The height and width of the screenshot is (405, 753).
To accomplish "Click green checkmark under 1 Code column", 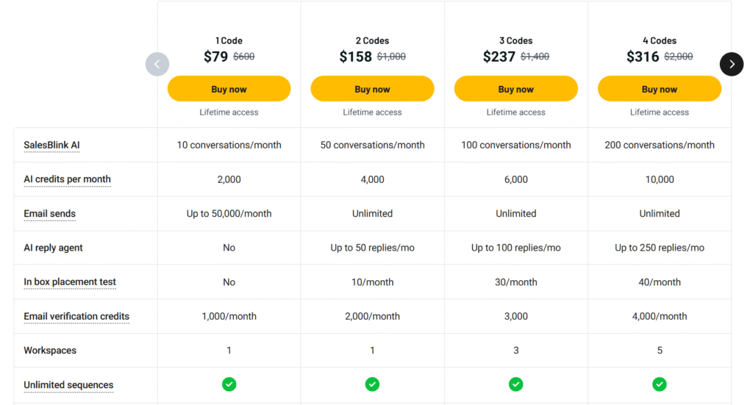I will (x=229, y=384).
